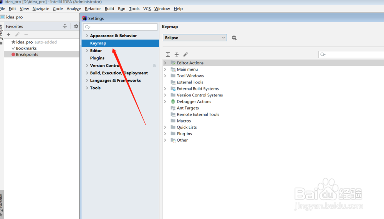
Task: Click the Settings dialog IntelliJ logo icon
Action: [85, 18]
